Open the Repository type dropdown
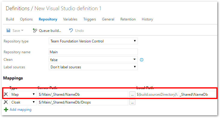Screen dimensions: 220x118 point(93,41)
